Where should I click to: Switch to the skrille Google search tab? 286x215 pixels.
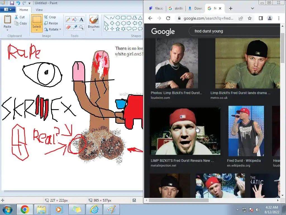[x=176, y=8]
